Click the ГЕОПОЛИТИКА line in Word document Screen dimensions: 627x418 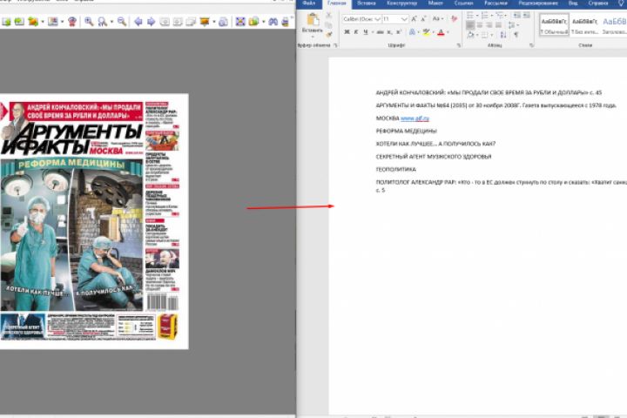click(396, 170)
